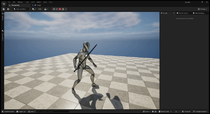The width and height of the screenshot is (210, 114).
Task: Focus the Enter Console Command field
Action: (53, 112)
